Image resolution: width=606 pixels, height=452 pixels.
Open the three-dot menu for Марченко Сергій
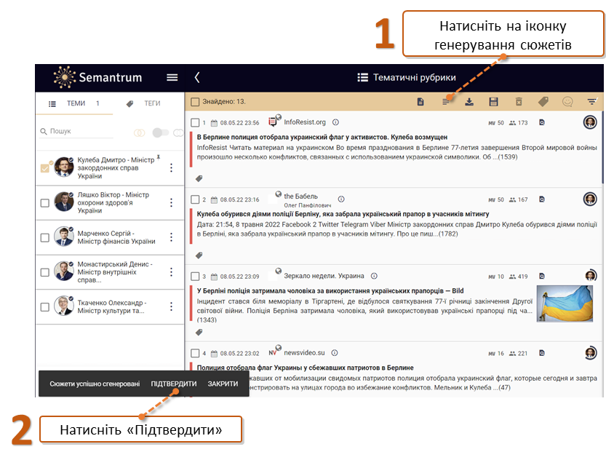tap(171, 237)
